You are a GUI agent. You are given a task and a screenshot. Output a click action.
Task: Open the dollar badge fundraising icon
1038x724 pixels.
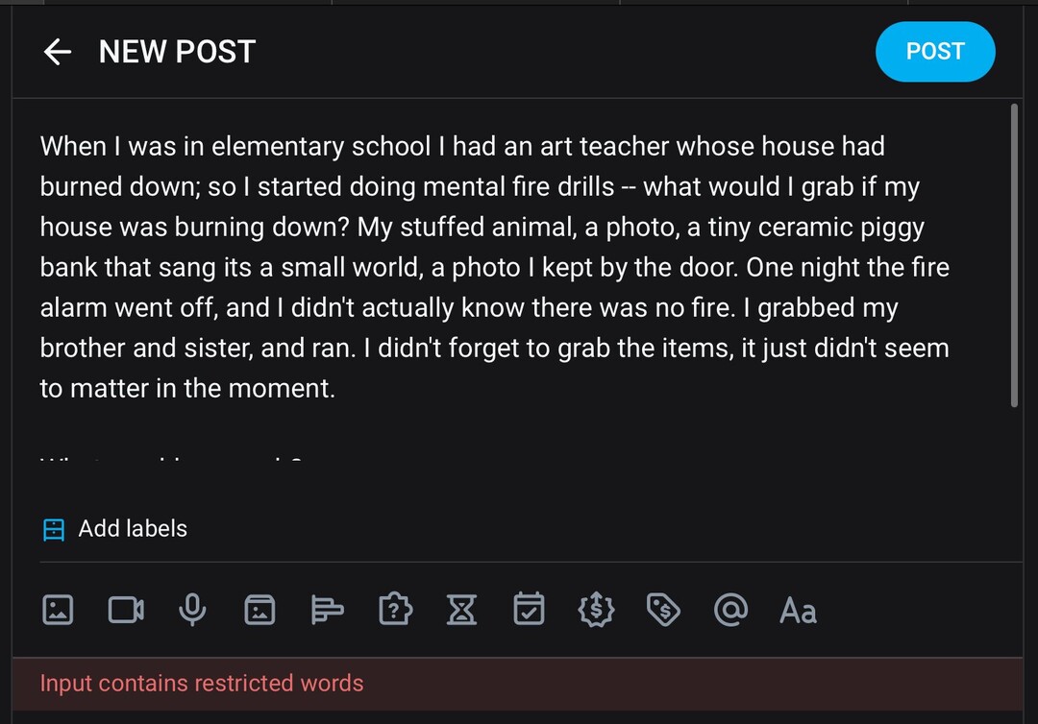(x=596, y=610)
